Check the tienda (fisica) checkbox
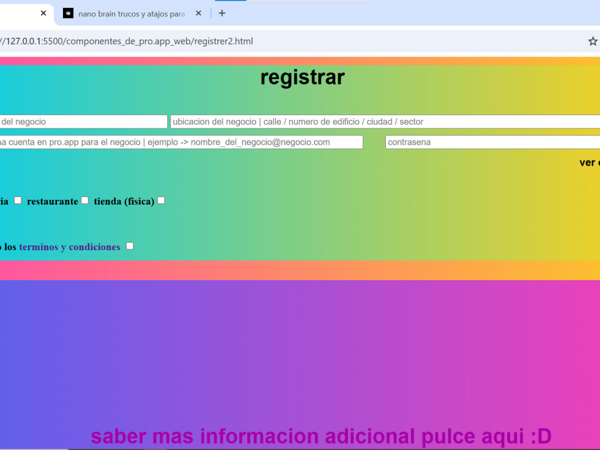Screen dimensions: 600x450 click(161, 200)
